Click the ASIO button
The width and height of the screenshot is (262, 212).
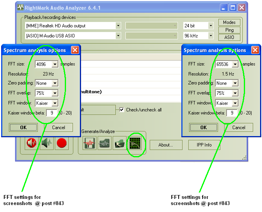click(229, 37)
